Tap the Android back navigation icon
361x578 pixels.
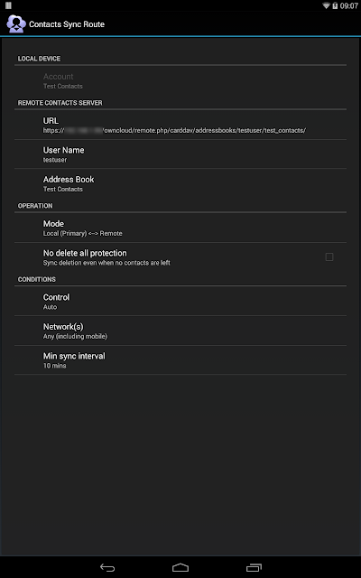[107, 567]
